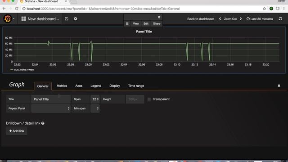Close the graph editor with X icon
Image resolution: width=288 pixels, height=162 pixels.
pos(279,85)
